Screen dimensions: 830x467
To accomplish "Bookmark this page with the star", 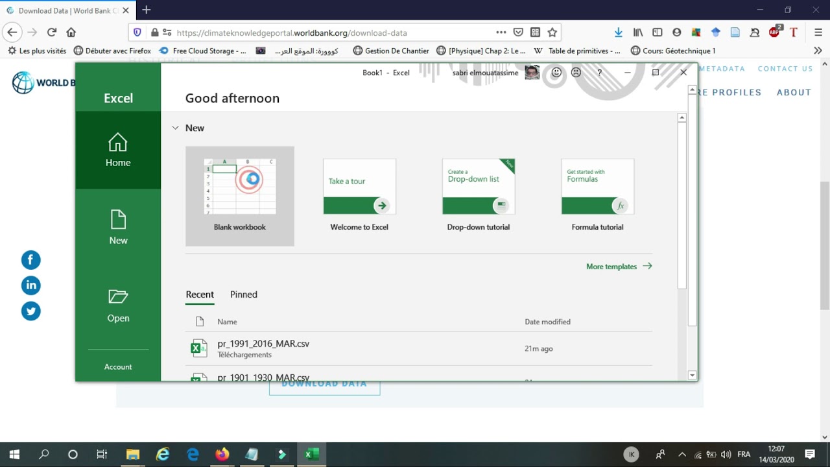I will pos(552,32).
